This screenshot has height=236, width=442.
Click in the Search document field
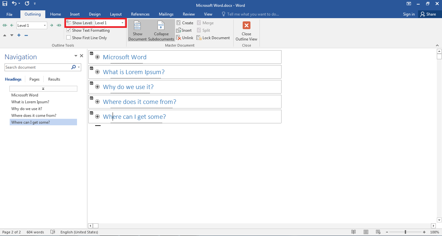37,67
